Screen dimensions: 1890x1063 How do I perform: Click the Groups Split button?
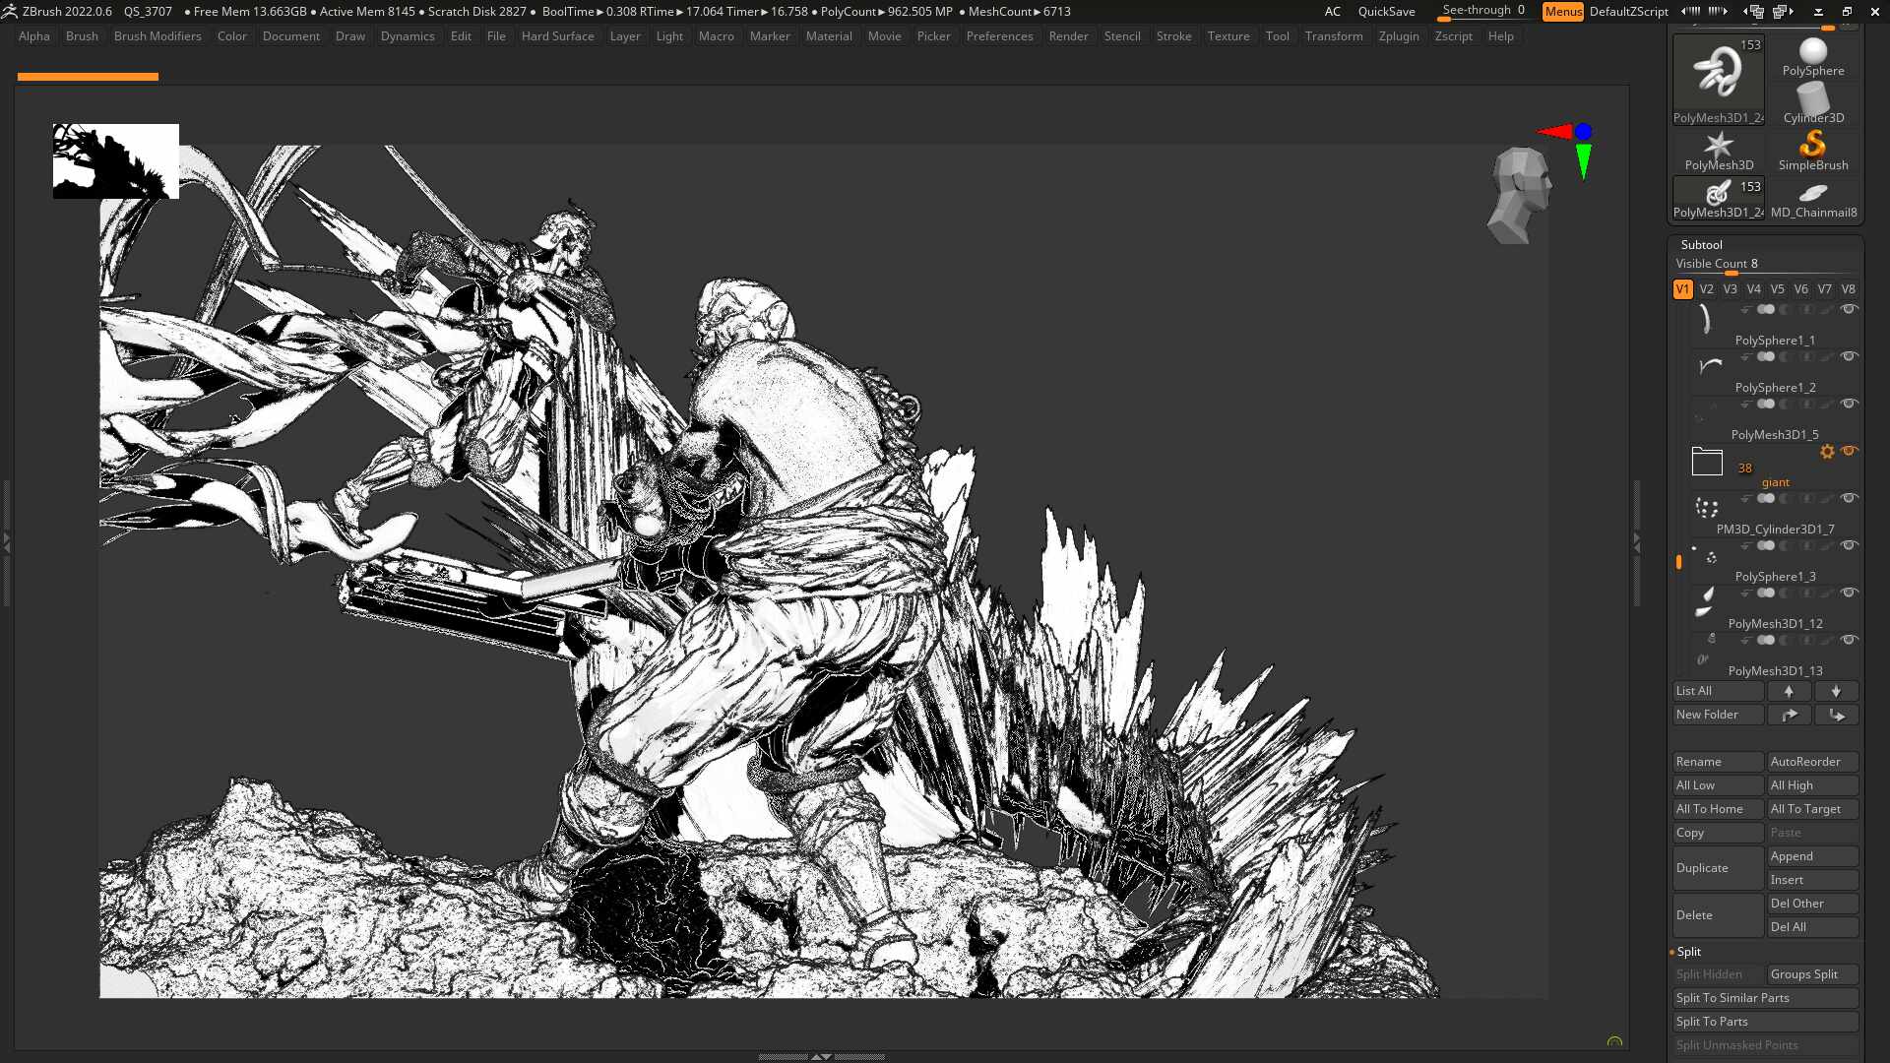[x=1812, y=974]
